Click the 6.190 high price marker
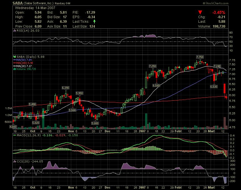Screen dimensions: 241x190 coord(65,88)
